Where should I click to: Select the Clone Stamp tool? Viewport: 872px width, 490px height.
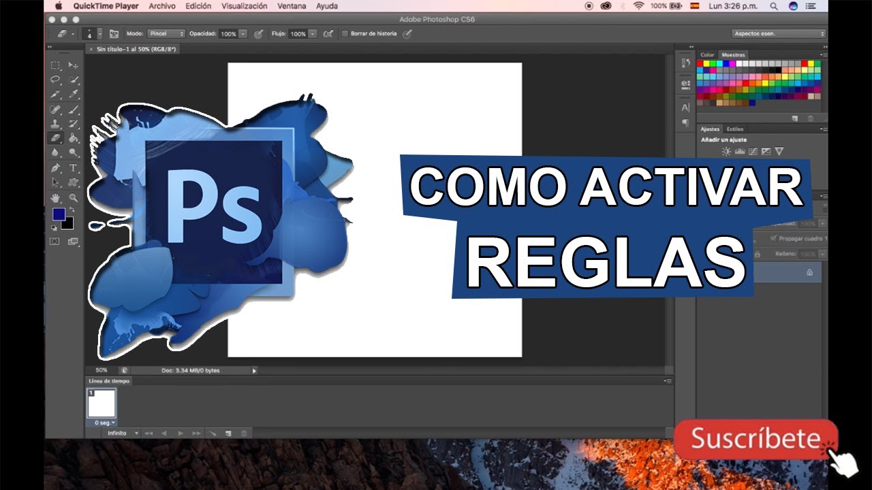click(x=55, y=123)
